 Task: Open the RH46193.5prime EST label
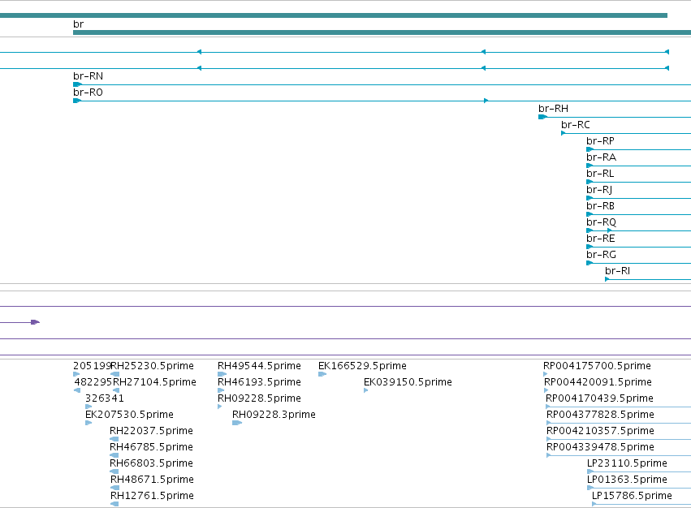(260, 382)
